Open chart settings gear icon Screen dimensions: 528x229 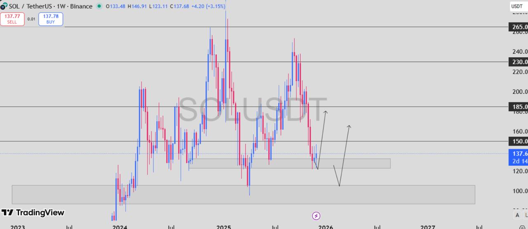[x=522, y=227]
